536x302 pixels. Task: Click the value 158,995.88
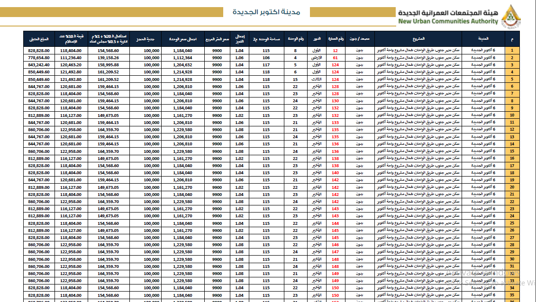[x=109, y=65]
